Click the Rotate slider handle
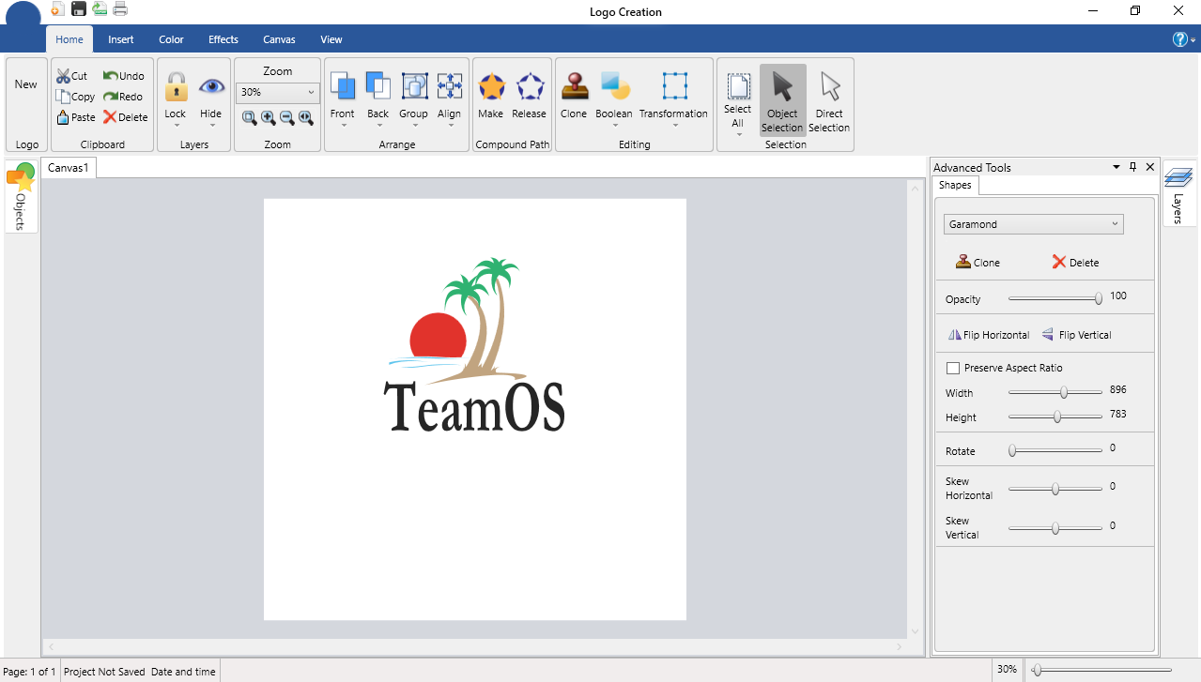1201x682 pixels. click(1012, 450)
